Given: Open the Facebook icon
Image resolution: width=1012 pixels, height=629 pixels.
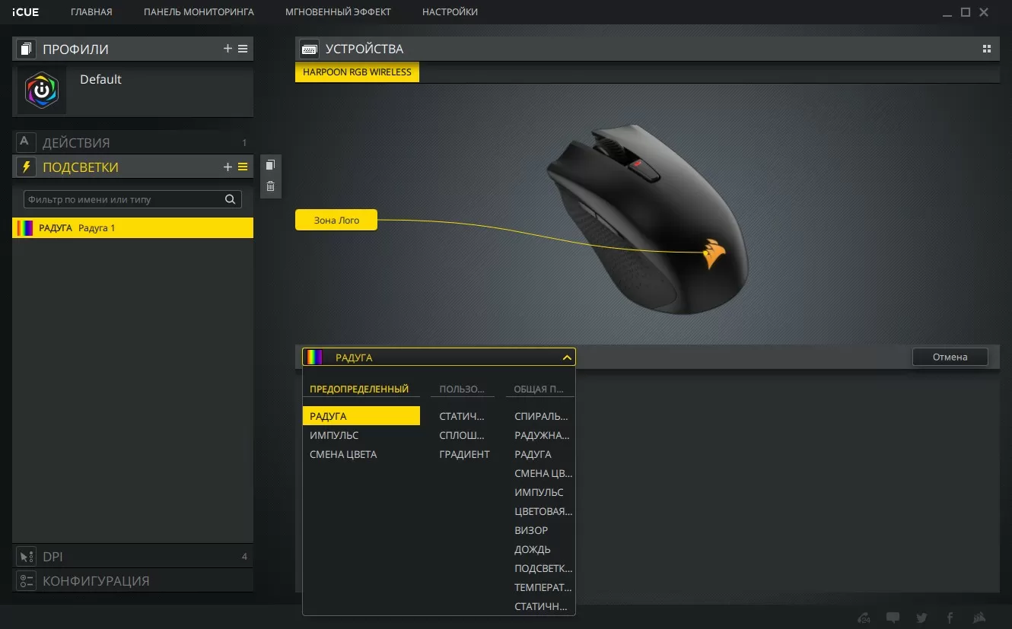Looking at the screenshot, I should tap(950, 618).
